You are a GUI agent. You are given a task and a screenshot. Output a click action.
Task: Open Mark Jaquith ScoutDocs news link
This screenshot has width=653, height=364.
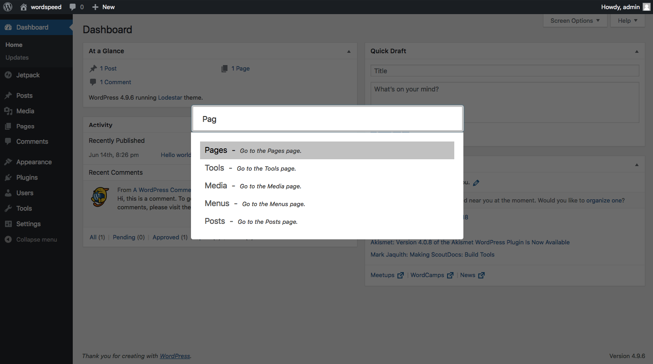pos(432,255)
